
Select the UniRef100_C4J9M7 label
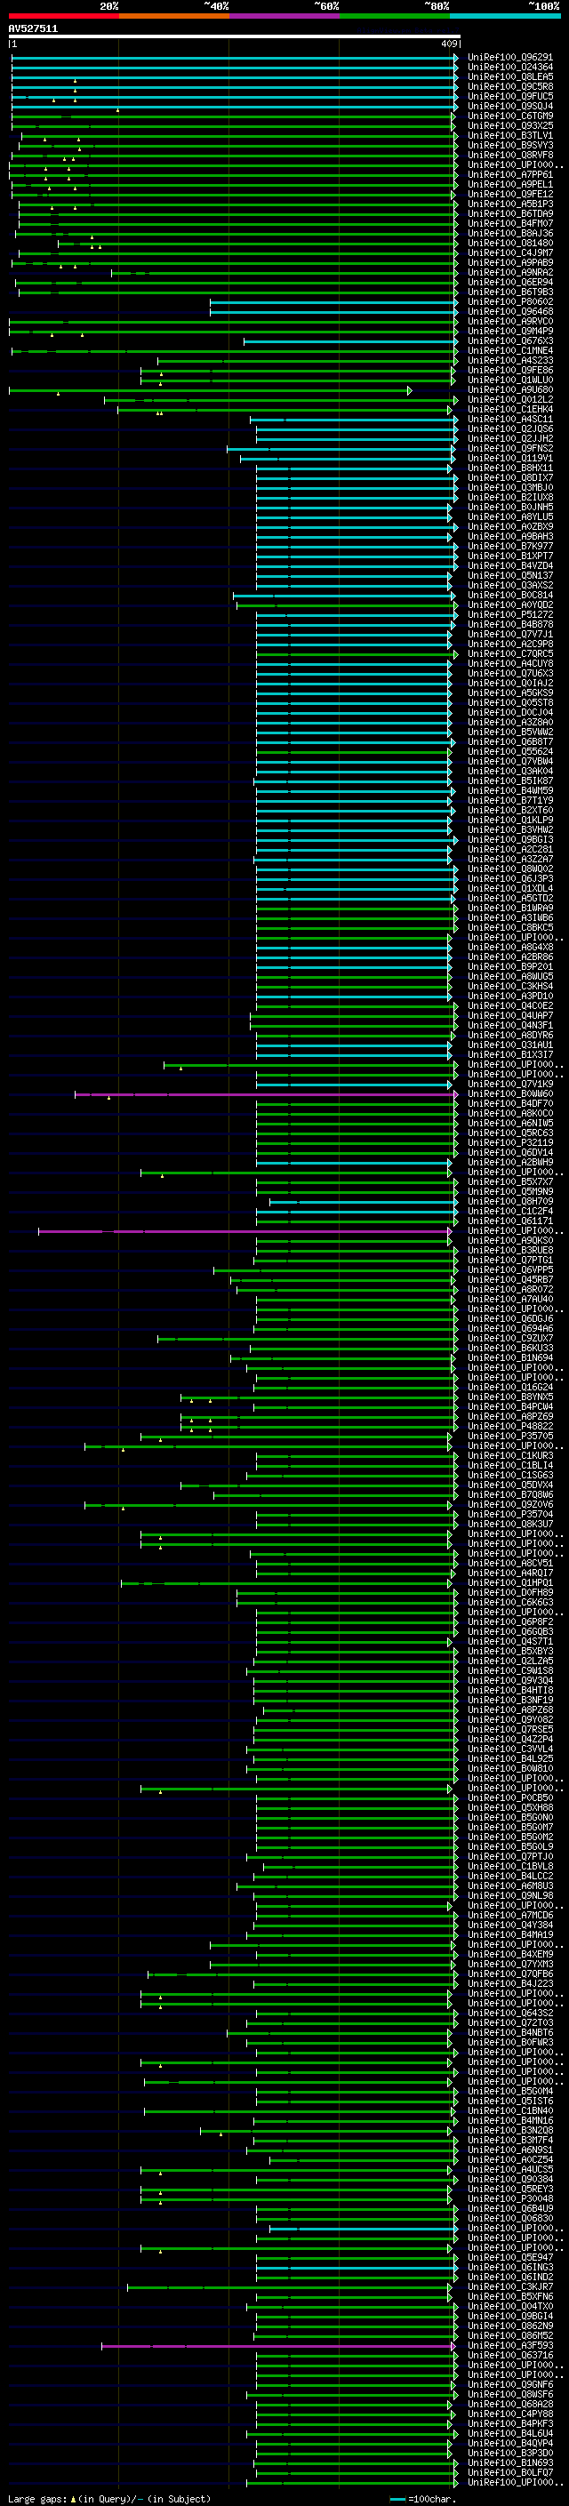509,253
